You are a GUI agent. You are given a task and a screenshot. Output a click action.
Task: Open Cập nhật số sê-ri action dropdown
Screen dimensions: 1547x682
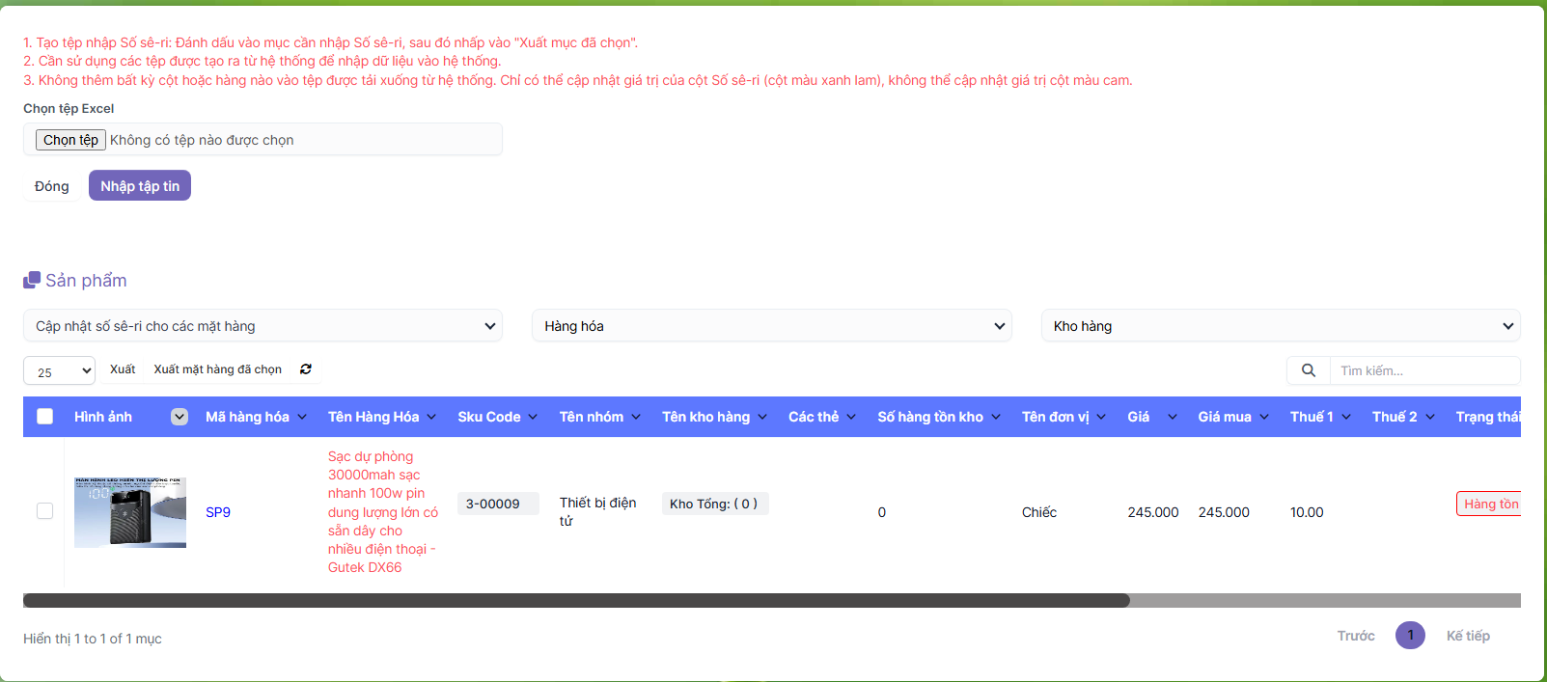[262, 326]
